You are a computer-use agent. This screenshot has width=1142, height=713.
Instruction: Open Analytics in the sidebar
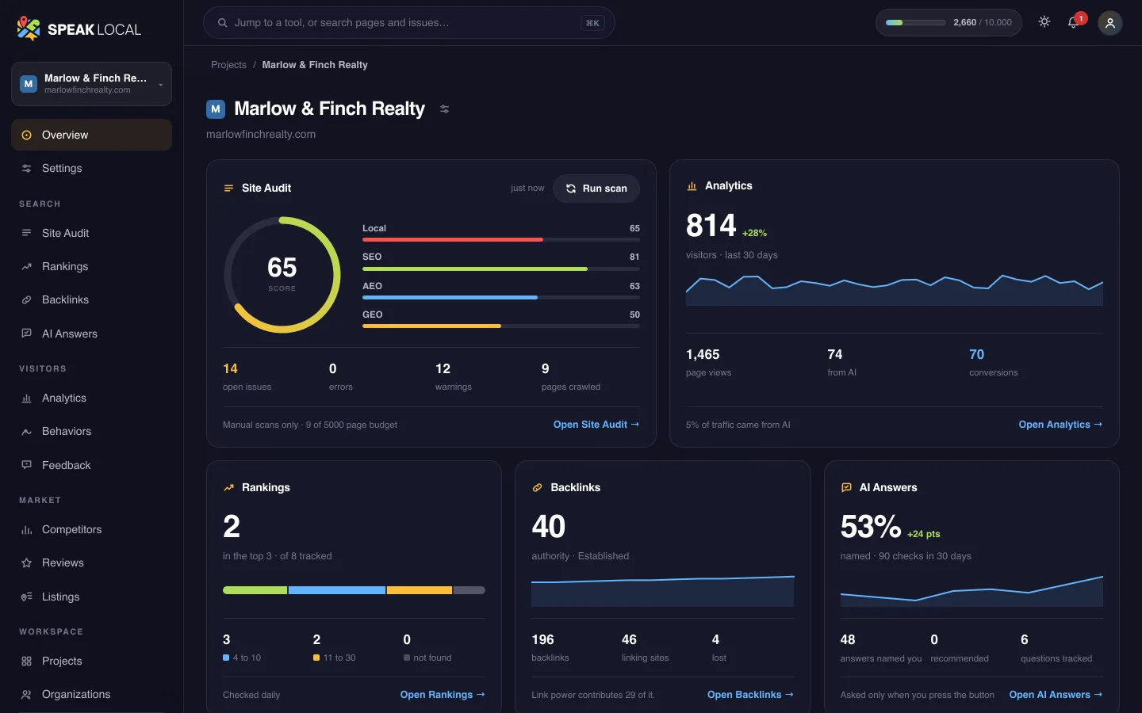click(x=91, y=398)
